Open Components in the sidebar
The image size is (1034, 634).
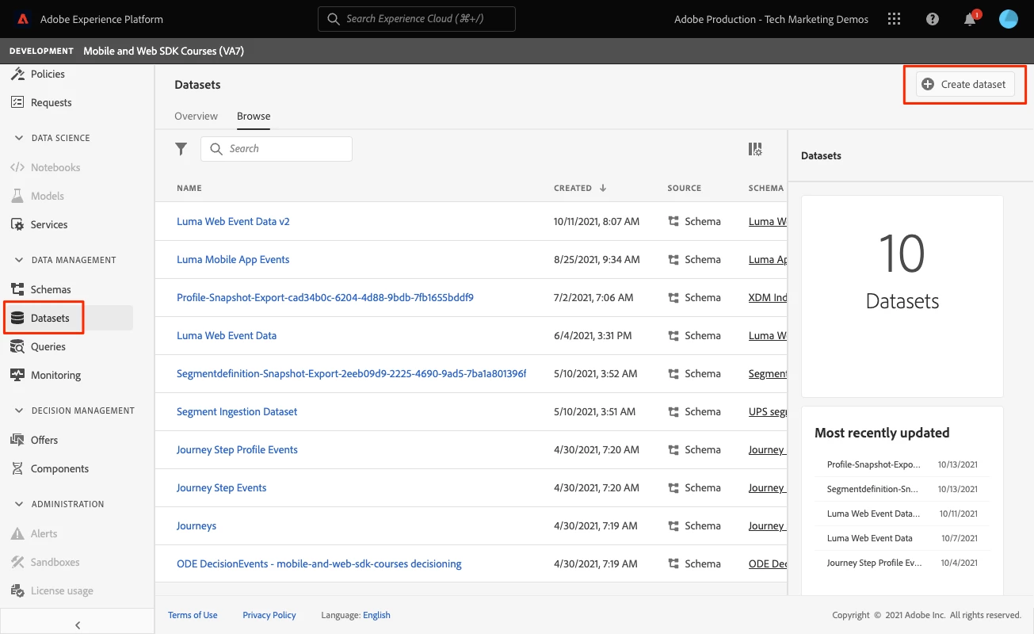click(x=59, y=468)
